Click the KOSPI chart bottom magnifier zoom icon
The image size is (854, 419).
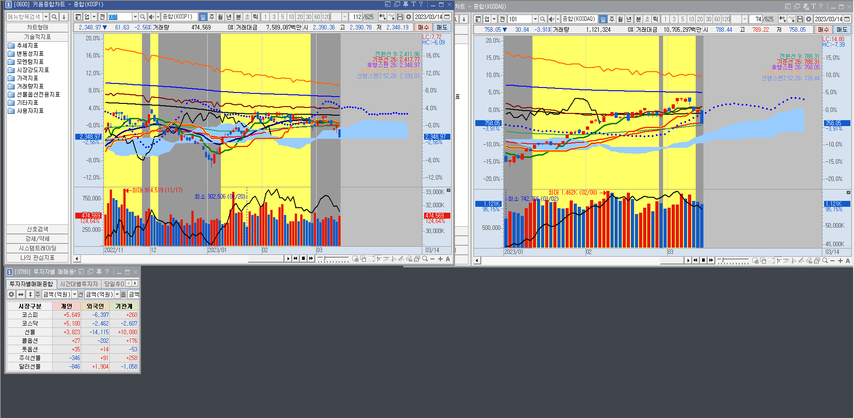point(425,259)
